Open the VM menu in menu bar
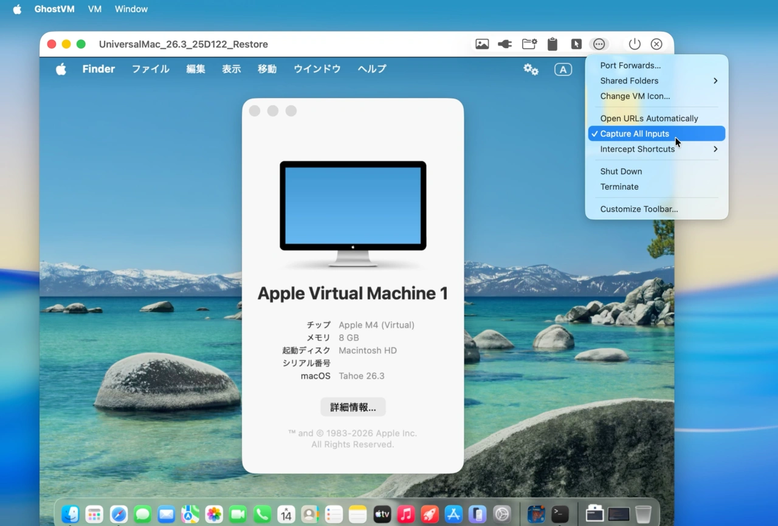 tap(94, 9)
